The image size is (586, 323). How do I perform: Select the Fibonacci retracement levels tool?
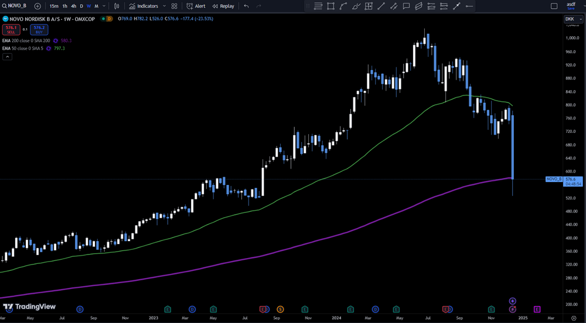[x=431, y=6]
